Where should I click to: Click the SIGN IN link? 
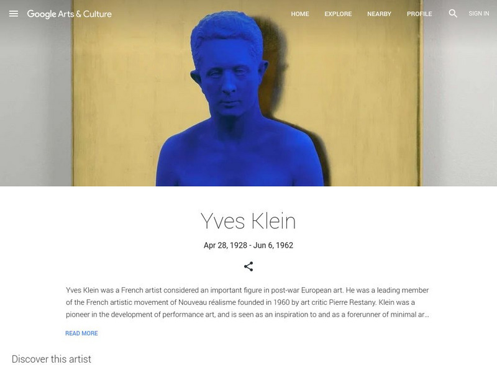pyautogui.click(x=479, y=14)
